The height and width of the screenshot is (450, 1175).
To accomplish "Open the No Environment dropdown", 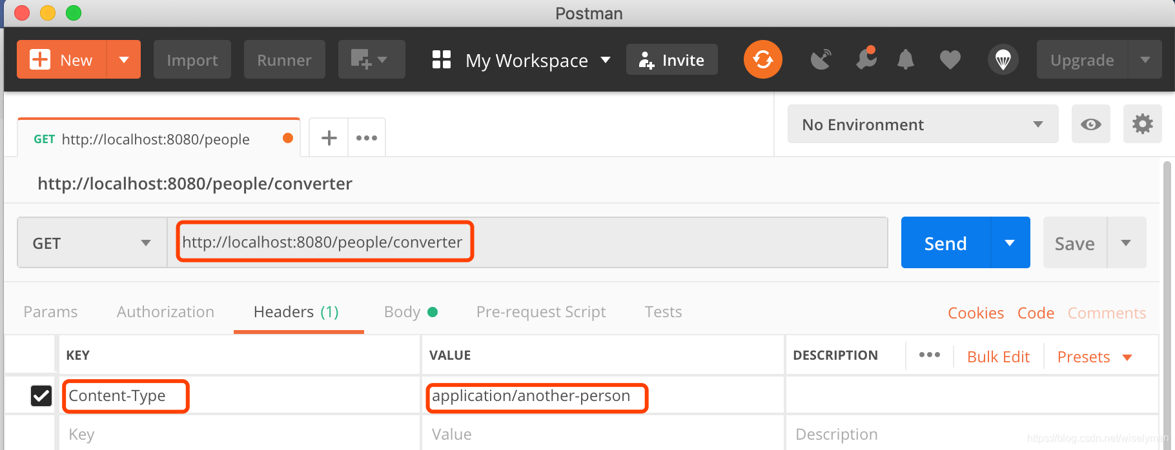I will point(923,124).
